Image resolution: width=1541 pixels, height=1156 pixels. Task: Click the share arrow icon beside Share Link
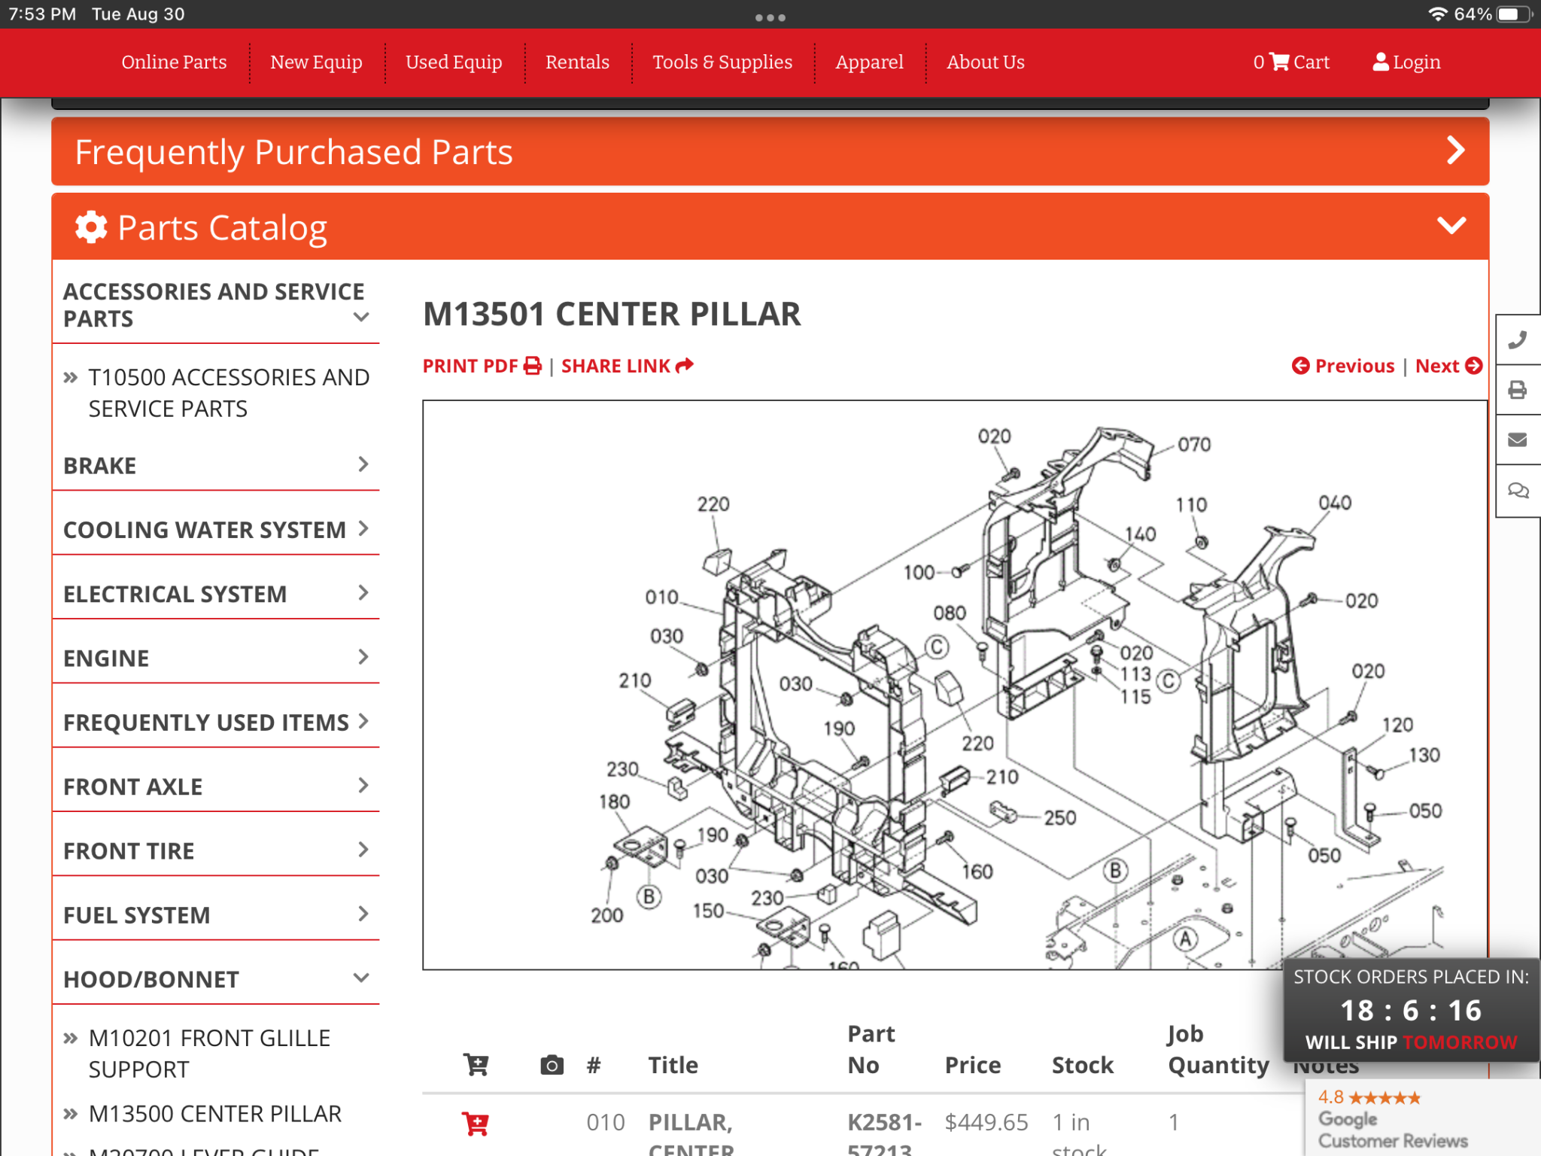click(684, 366)
